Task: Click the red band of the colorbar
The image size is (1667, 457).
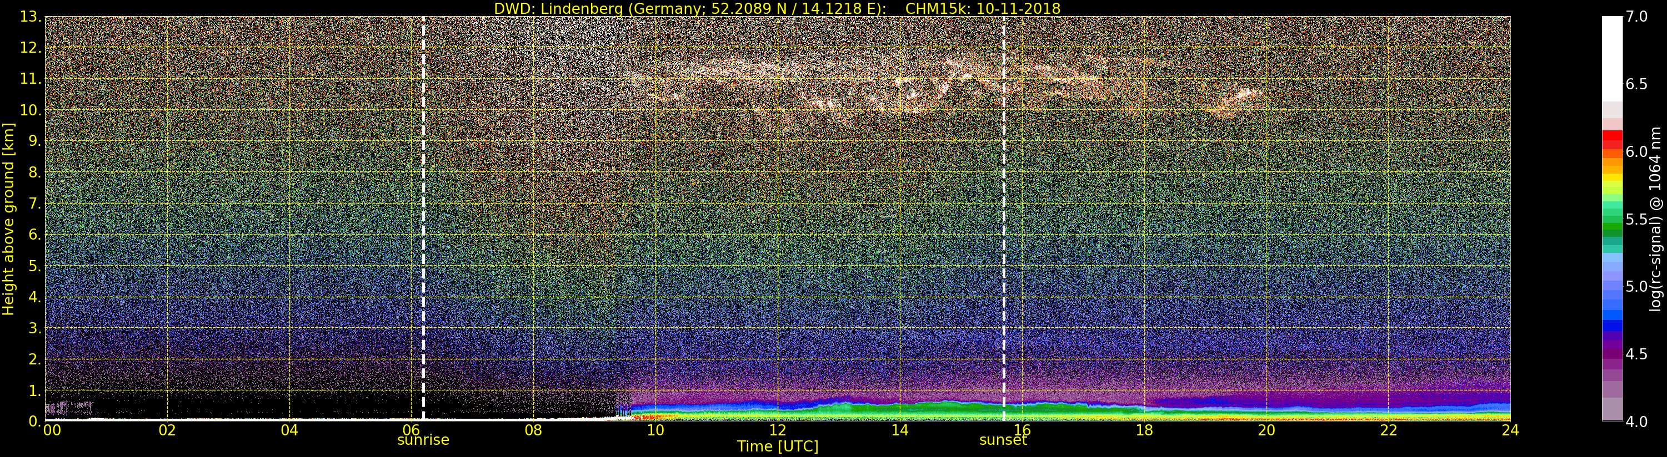Action: point(1612,140)
